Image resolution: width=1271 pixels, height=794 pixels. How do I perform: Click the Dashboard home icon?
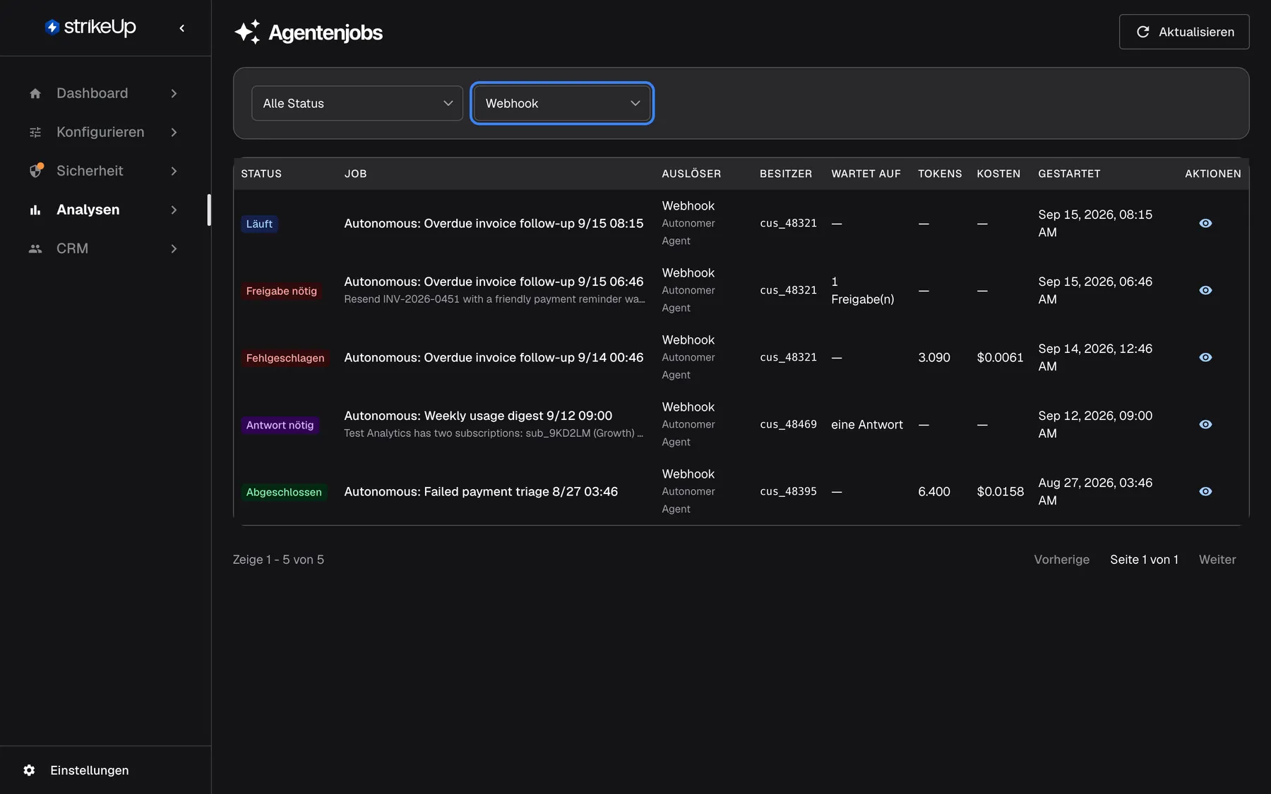[35, 93]
